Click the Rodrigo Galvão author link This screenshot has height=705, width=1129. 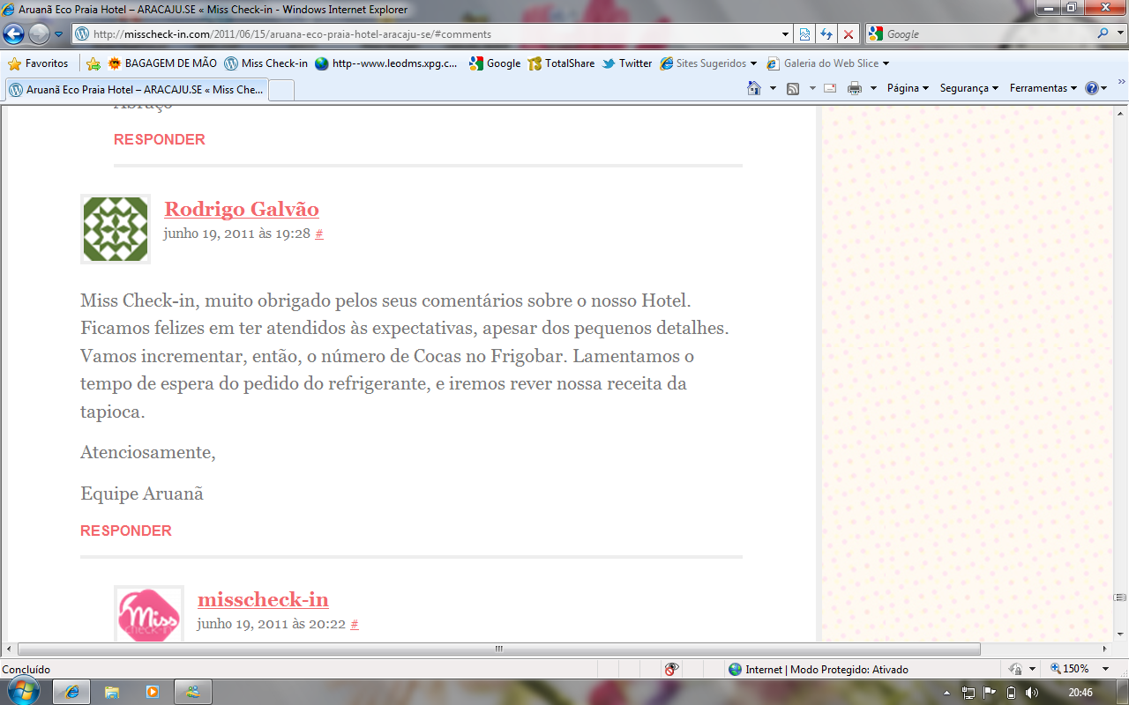point(242,209)
